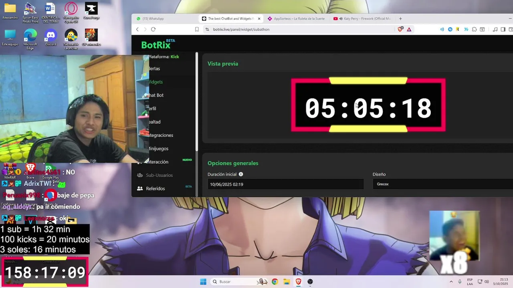
Task: Open a new browser tab
Action: (400, 18)
